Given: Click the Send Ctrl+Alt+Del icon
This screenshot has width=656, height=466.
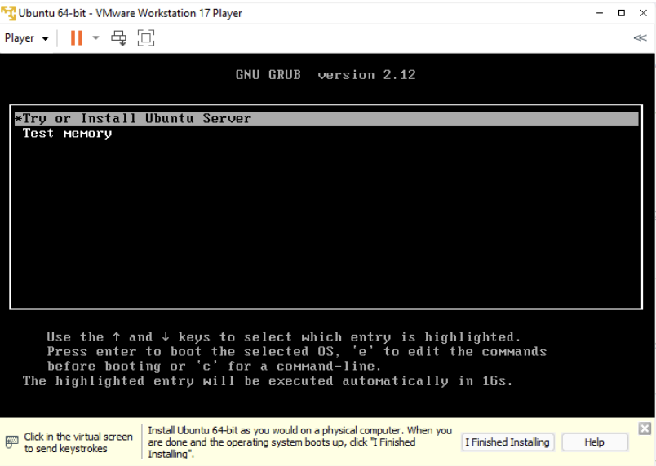Looking at the screenshot, I should click(119, 38).
